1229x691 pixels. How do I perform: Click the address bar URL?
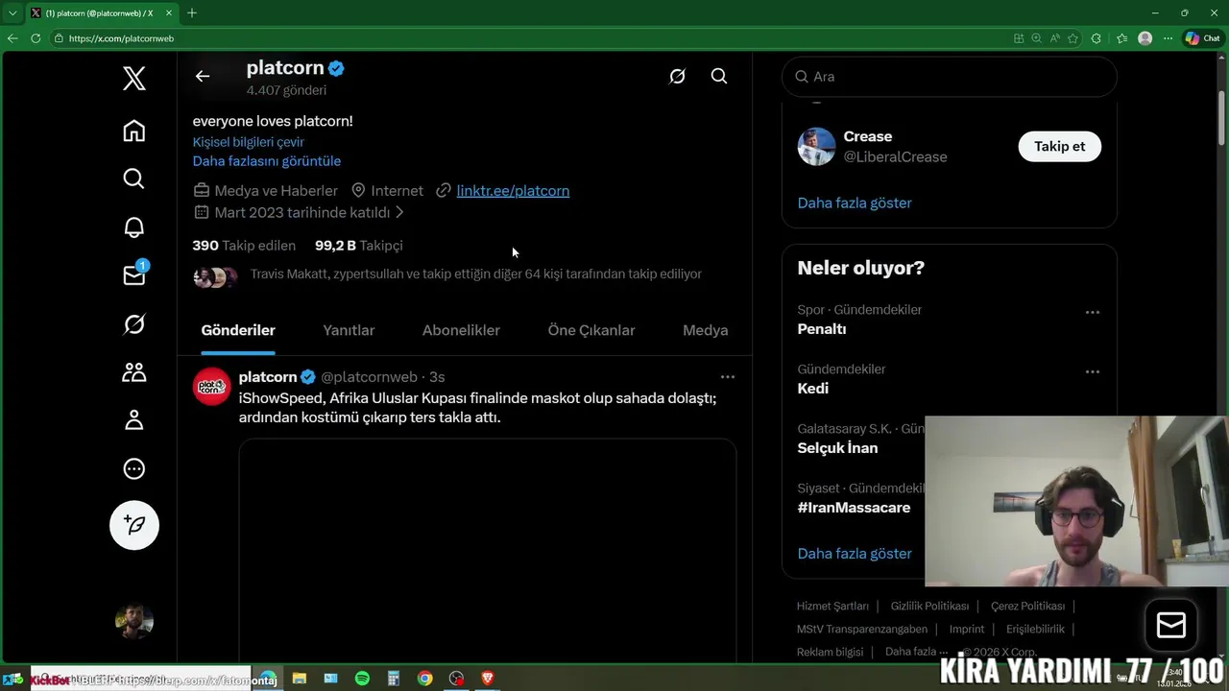coord(121,38)
